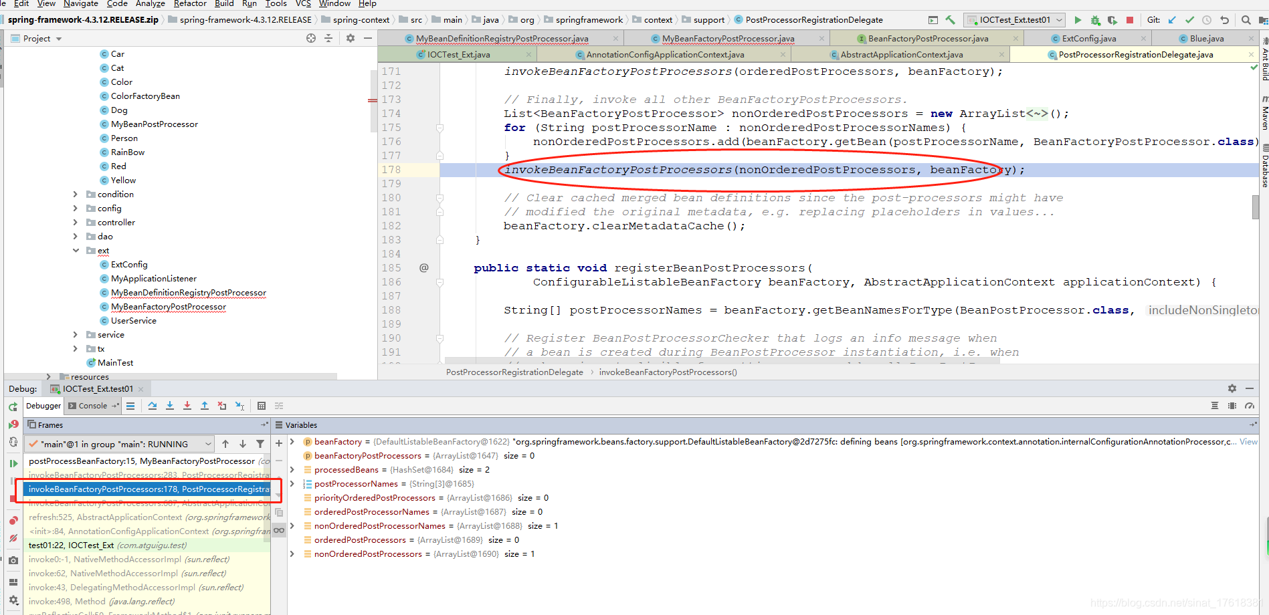Show execution point icon in debugger toolbar
The width and height of the screenshot is (1269, 615).
130,406
